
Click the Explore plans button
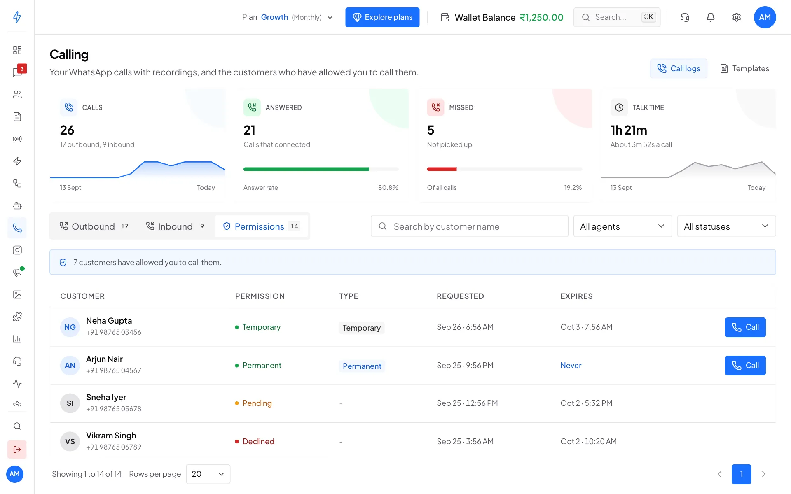click(x=382, y=17)
